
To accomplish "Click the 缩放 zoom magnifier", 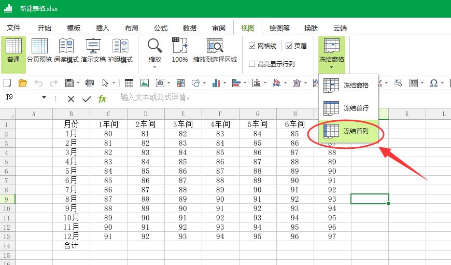I will coord(155,46).
